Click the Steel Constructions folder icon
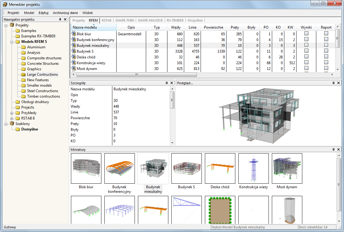Viewport: 344px width, 232px height. tap(23, 91)
